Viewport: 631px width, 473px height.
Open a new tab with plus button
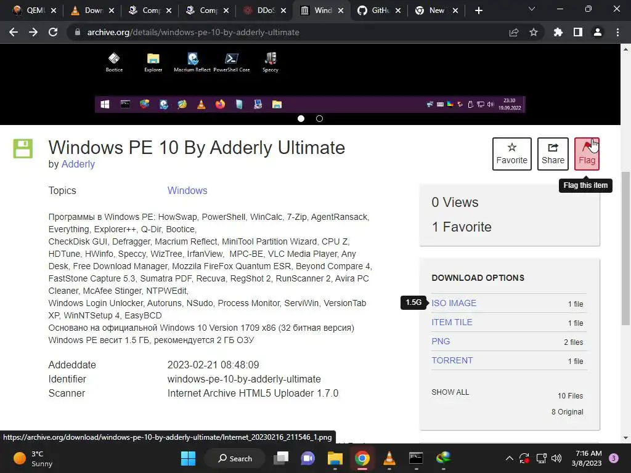pos(478,10)
